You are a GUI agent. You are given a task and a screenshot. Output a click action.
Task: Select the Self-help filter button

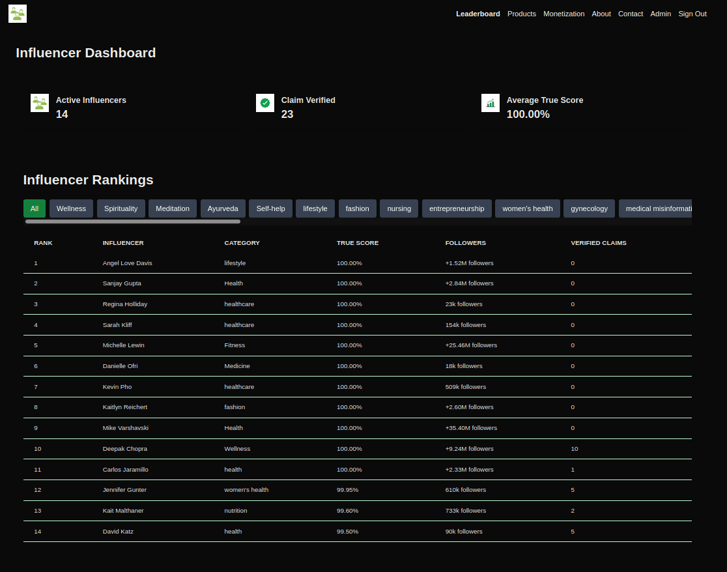pyautogui.click(x=270, y=208)
